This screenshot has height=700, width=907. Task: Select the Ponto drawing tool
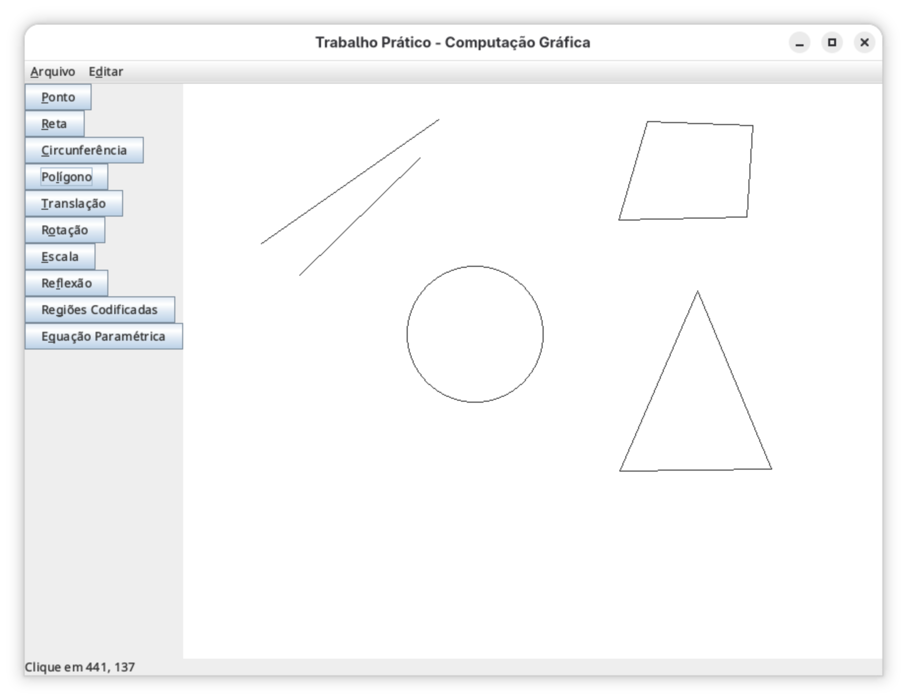(x=58, y=97)
